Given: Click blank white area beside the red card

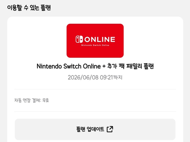Looking at the screenshot, I should click(36, 41).
